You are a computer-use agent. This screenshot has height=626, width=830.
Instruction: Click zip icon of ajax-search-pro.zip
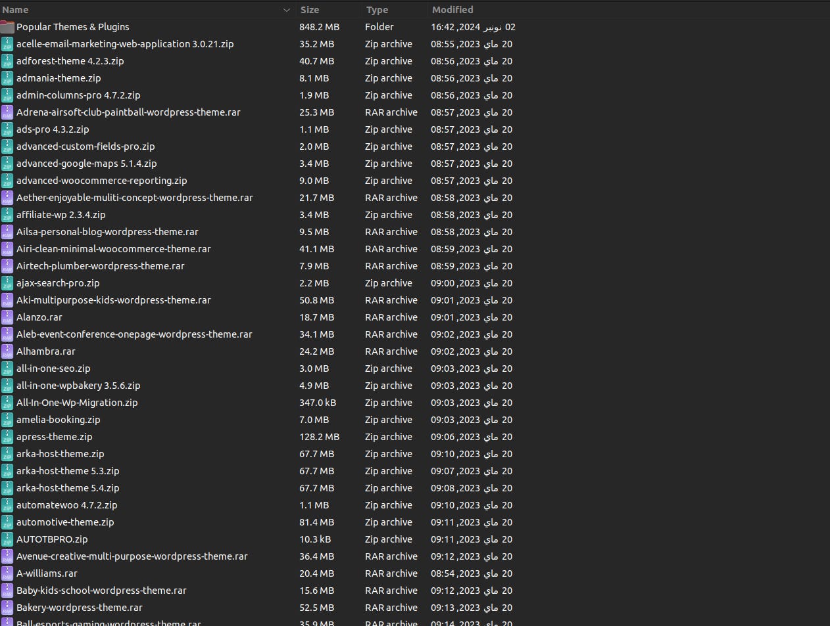(x=7, y=283)
